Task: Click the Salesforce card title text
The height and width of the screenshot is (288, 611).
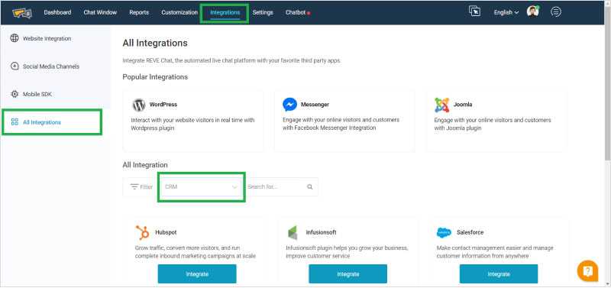Action: coord(470,232)
